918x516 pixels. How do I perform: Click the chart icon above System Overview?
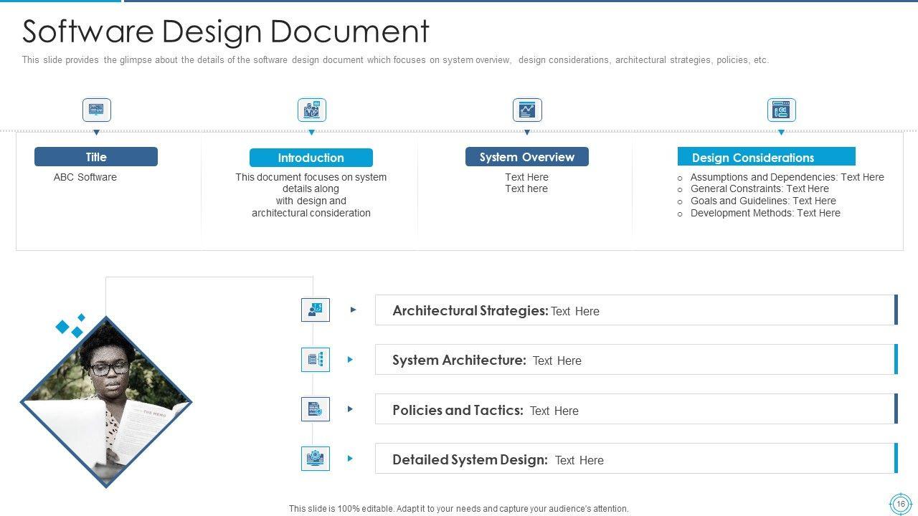point(527,110)
